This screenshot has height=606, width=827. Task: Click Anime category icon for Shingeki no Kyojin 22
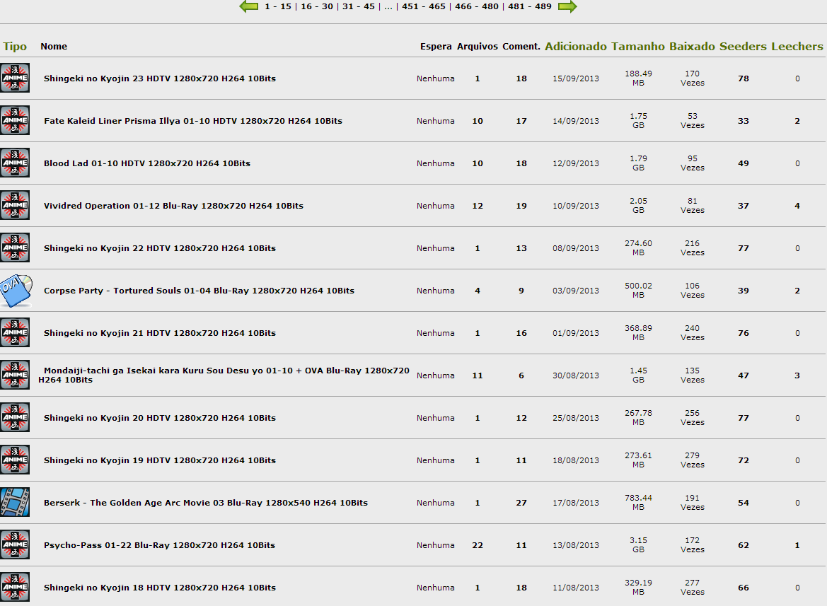(15, 247)
